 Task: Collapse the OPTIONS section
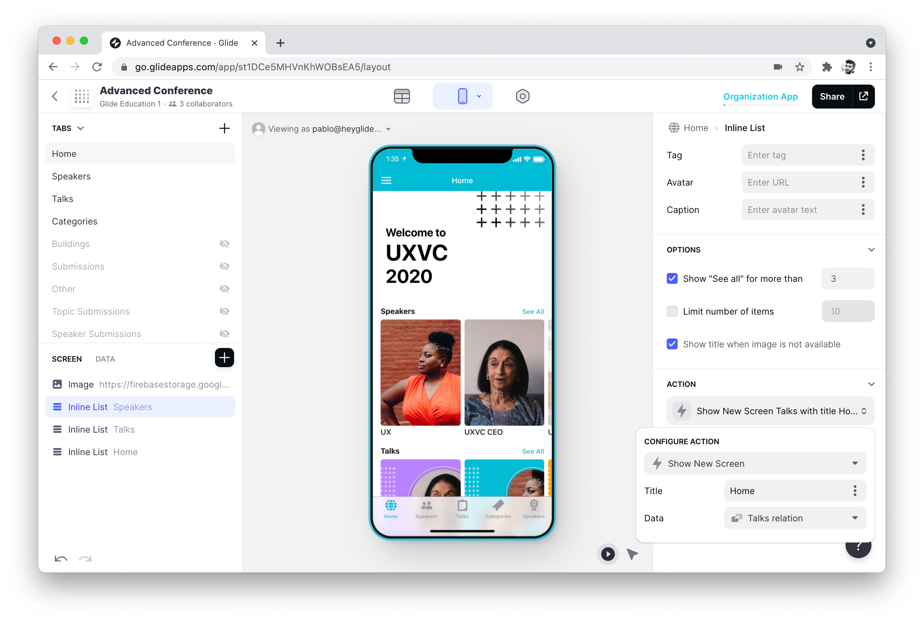tap(871, 249)
